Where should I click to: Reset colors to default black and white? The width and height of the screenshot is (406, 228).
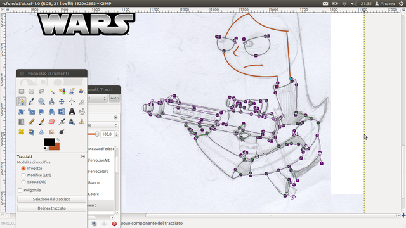coord(45,148)
